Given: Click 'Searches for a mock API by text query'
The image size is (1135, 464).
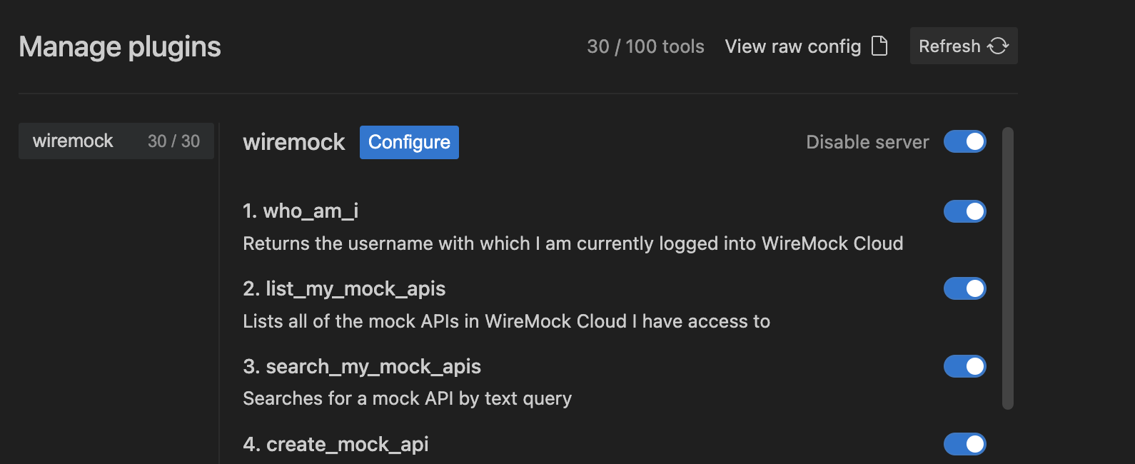Looking at the screenshot, I should [408, 398].
